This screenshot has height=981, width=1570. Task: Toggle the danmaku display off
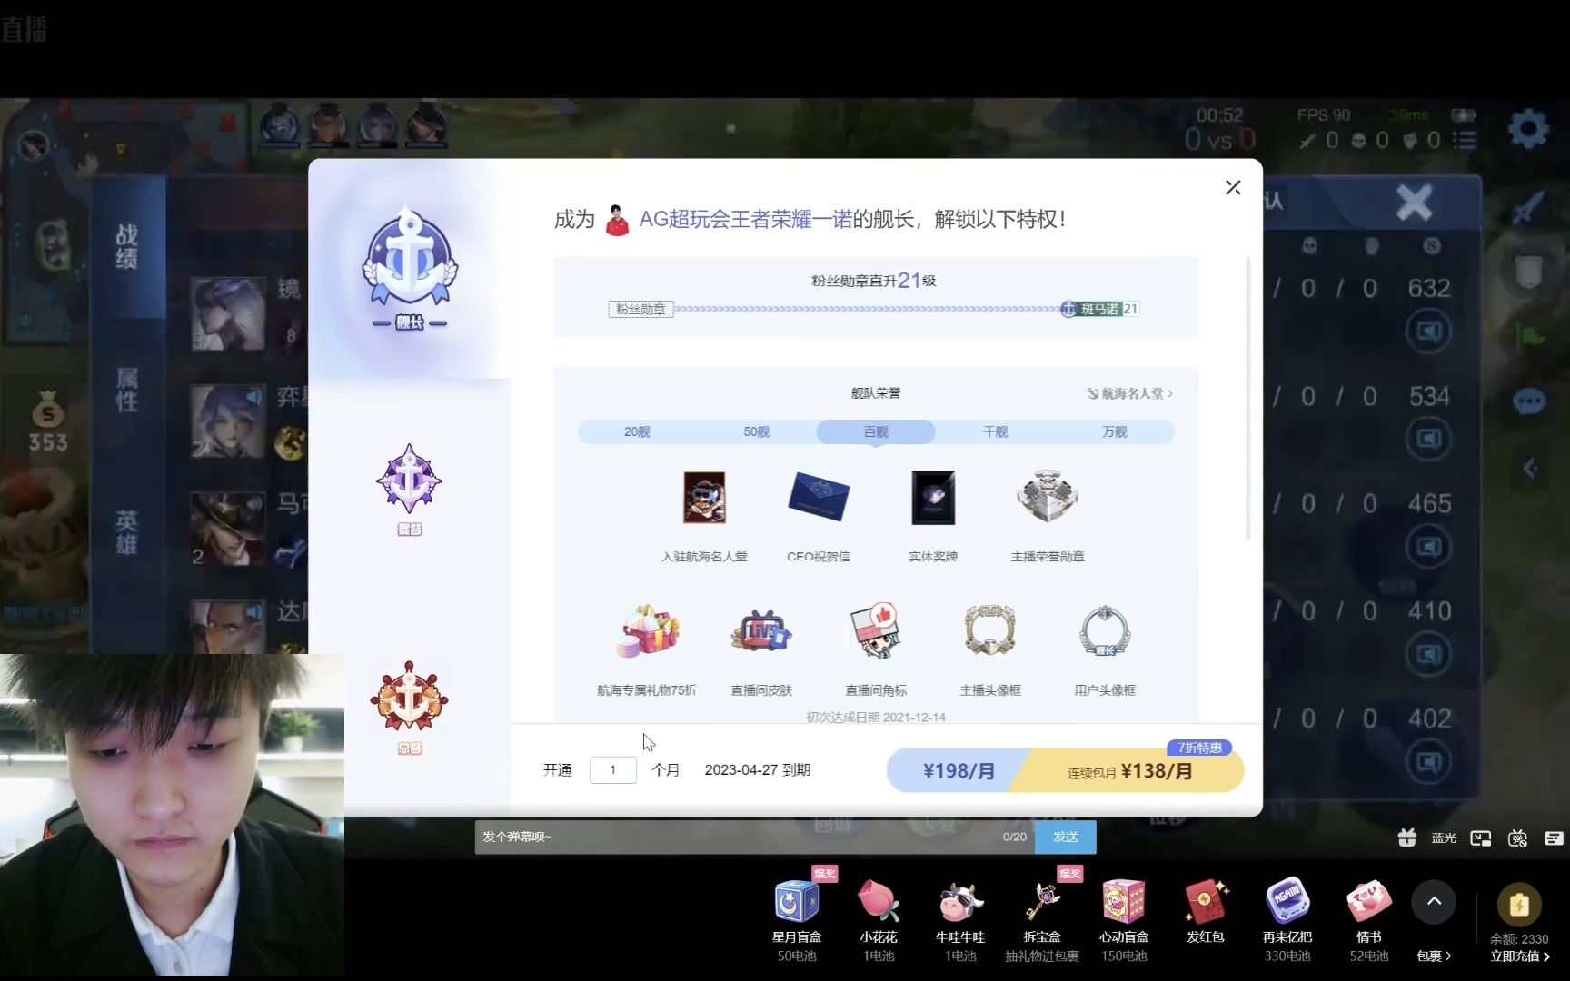(x=1517, y=838)
